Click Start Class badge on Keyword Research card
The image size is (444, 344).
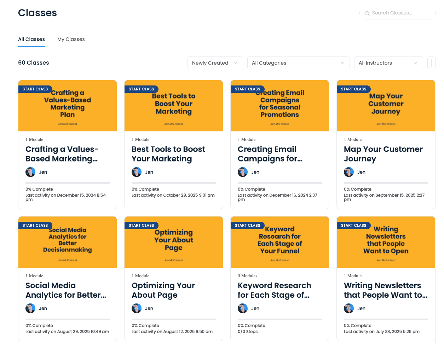(x=247, y=225)
